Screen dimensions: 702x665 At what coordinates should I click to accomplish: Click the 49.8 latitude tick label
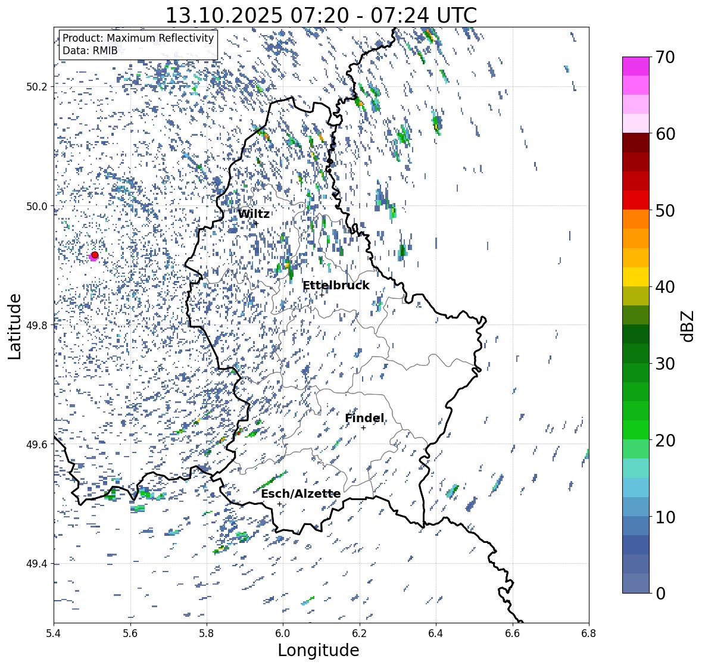point(37,325)
